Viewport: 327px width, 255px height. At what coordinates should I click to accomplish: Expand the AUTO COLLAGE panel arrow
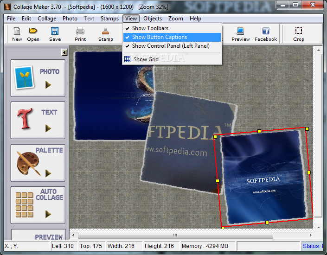click(48, 214)
